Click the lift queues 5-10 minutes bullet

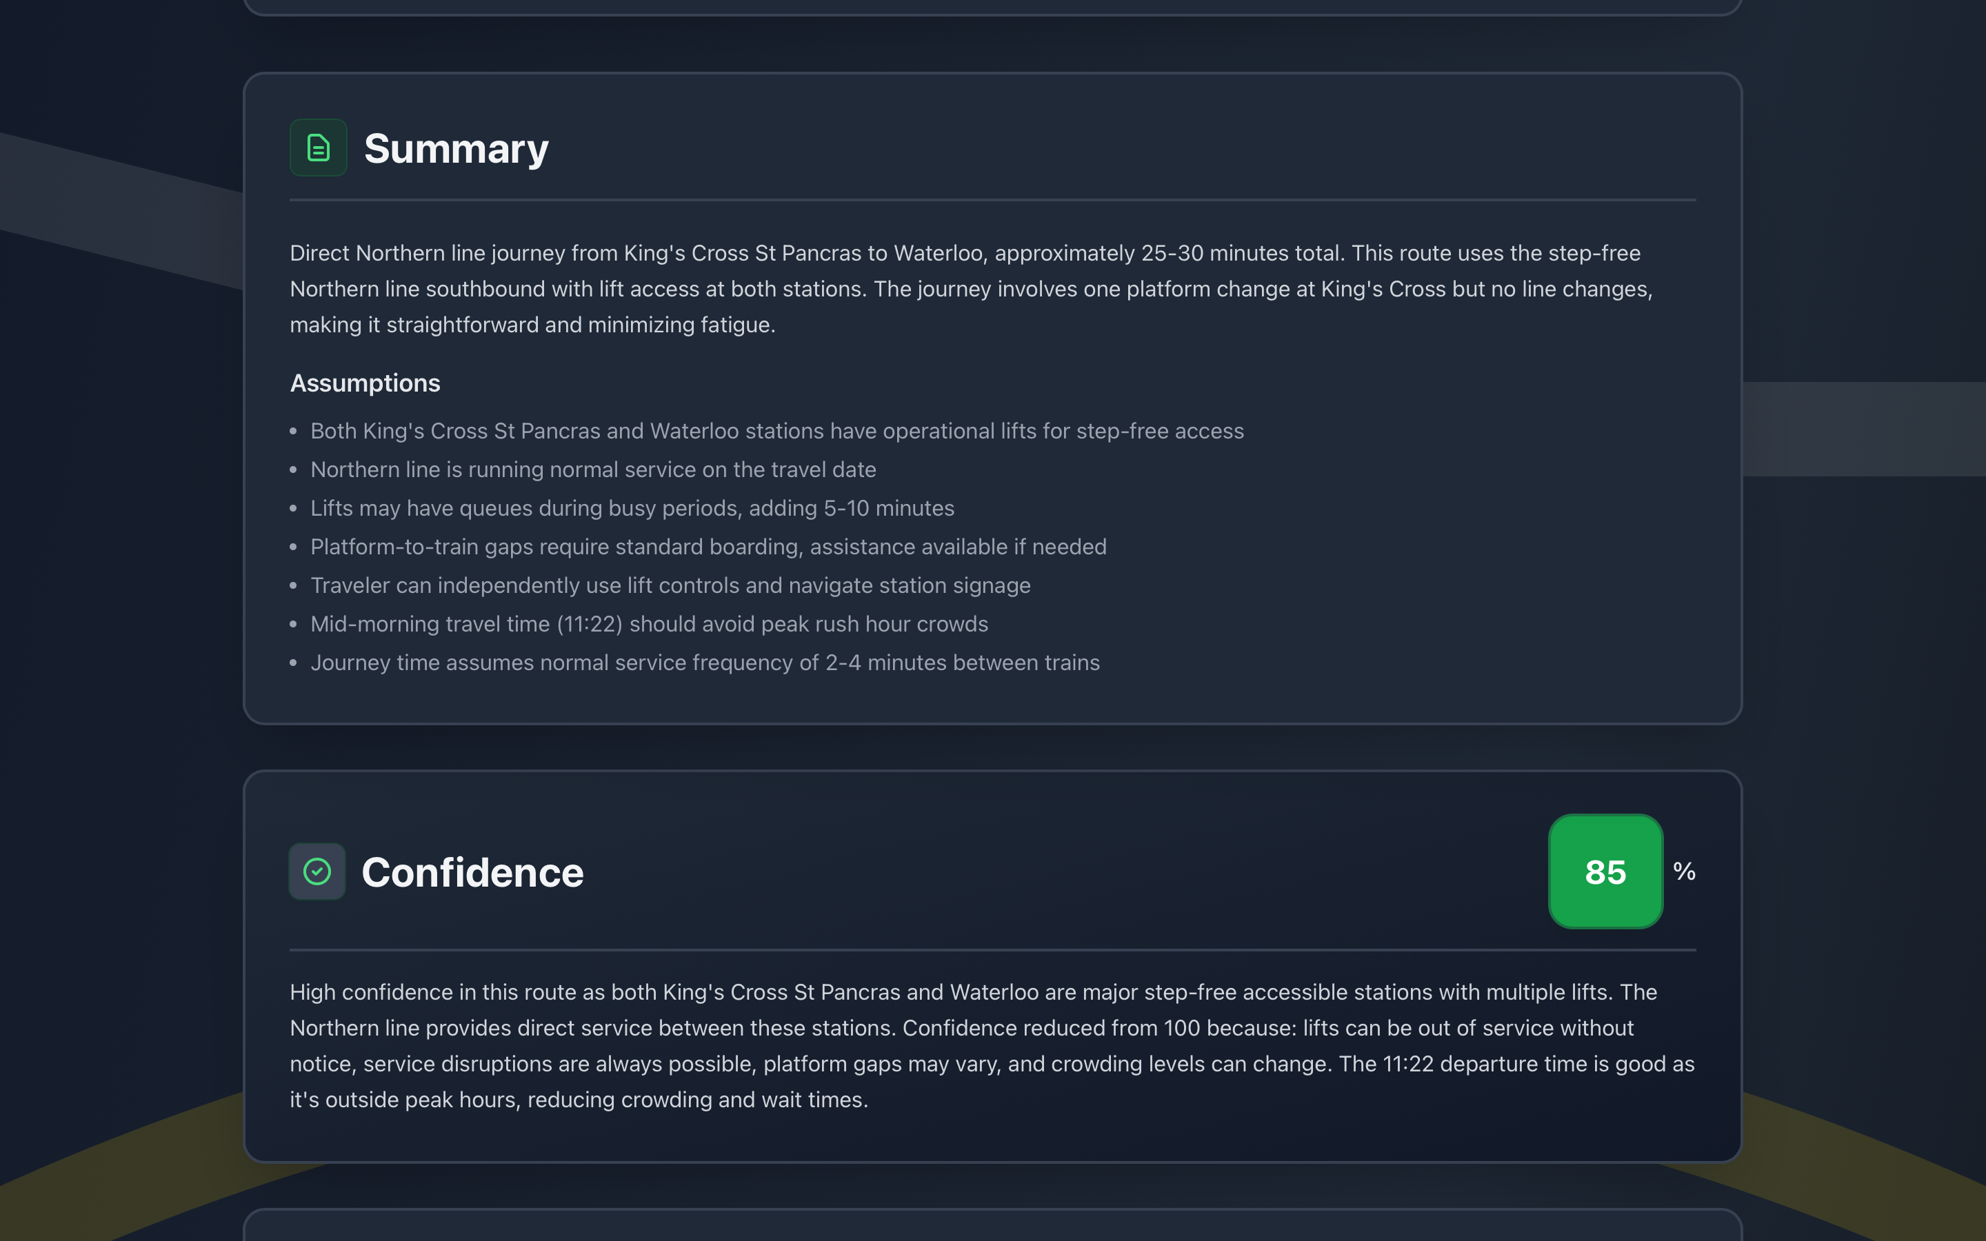click(x=632, y=508)
